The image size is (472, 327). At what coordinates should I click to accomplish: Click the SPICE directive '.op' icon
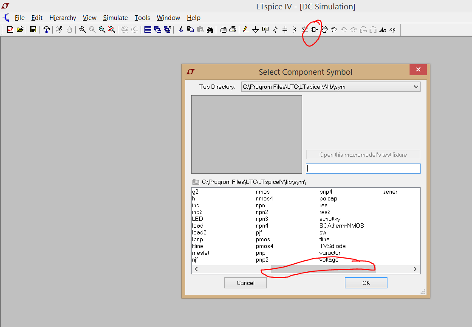pyautogui.click(x=393, y=29)
